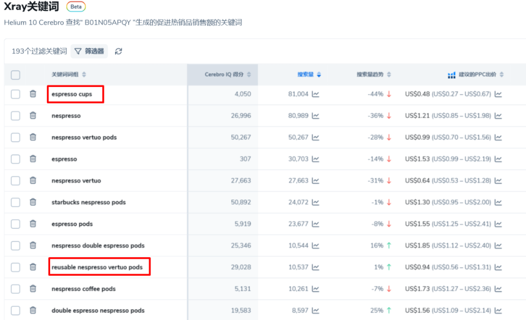Click PPC bid US$0.99 value
This screenshot has height=320, width=526.
tap(417, 137)
